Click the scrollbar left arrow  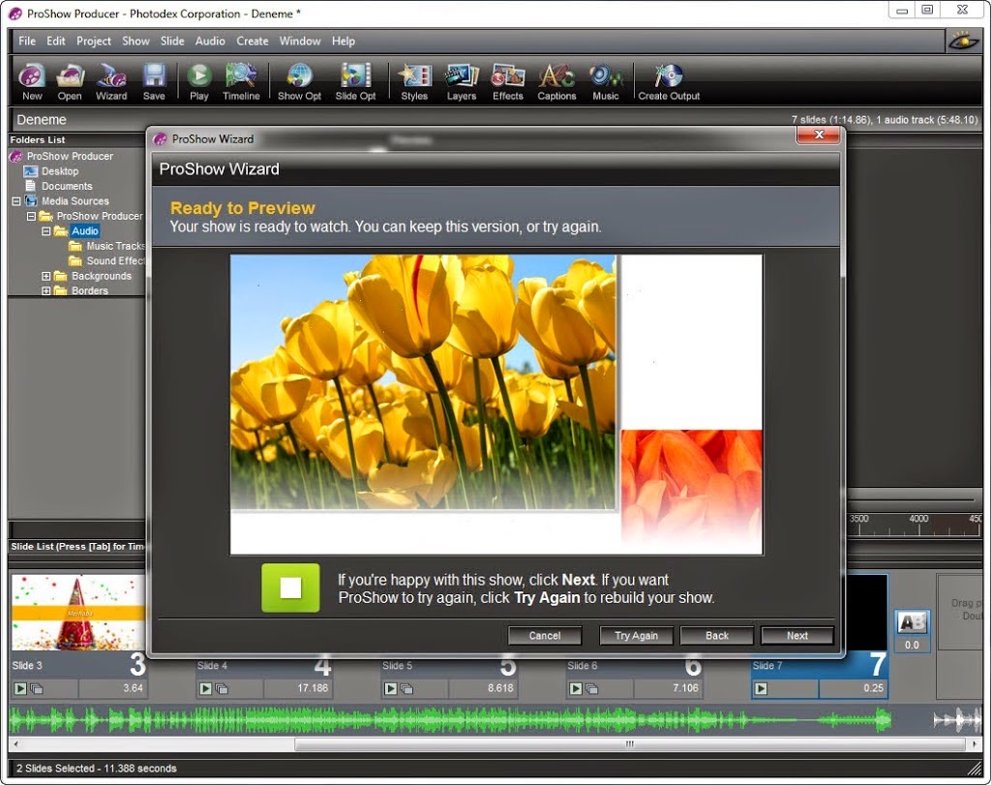(x=15, y=744)
